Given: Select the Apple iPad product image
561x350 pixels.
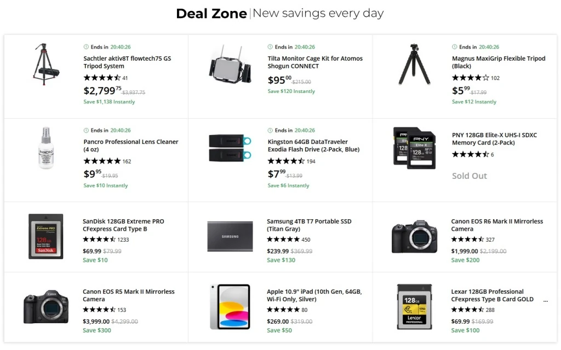Looking at the screenshot, I should [230, 307].
